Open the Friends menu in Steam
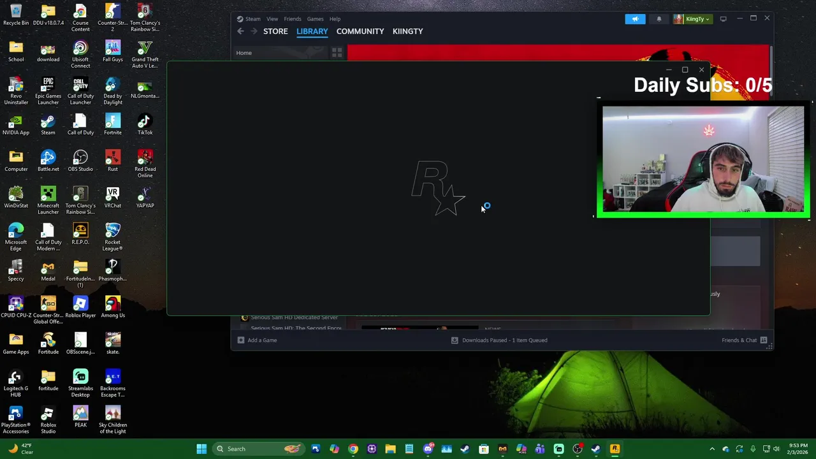Screen dimensions: 816x459 click(x=293, y=19)
